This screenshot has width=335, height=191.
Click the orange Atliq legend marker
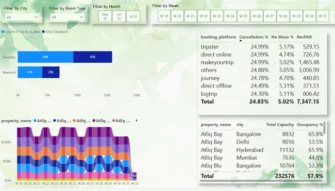(x=74, y=120)
